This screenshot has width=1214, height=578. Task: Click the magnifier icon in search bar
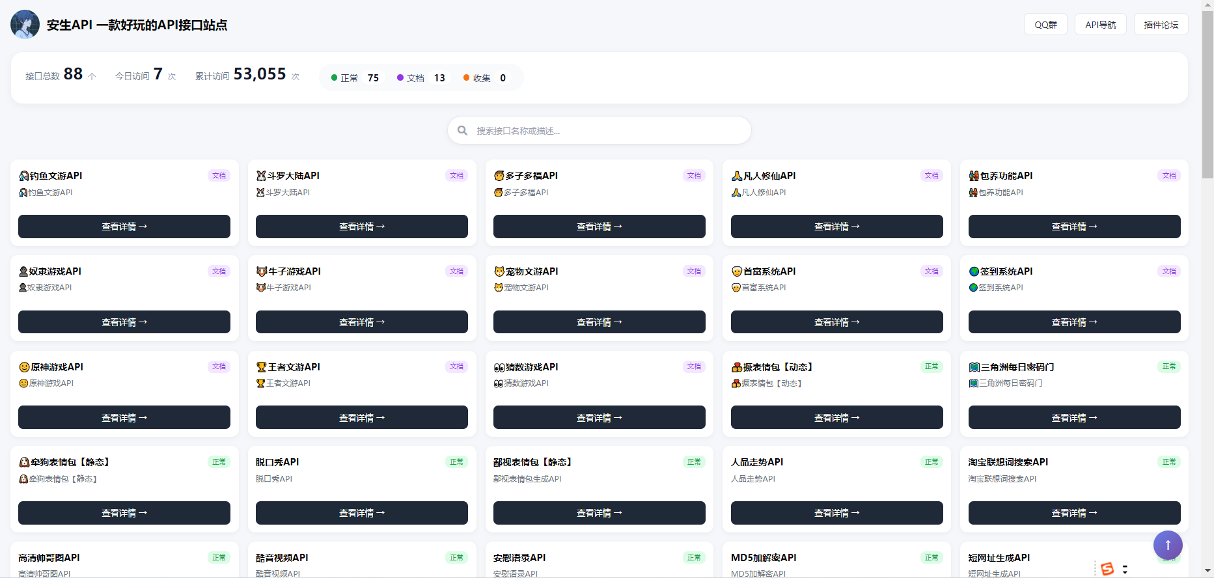(x=462, y=130)
